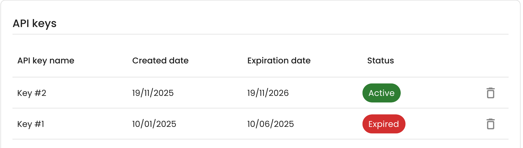The image size is (523, 148).
Task: Click expiration date 19/11/2026
Action: click(x=268, y=93)
